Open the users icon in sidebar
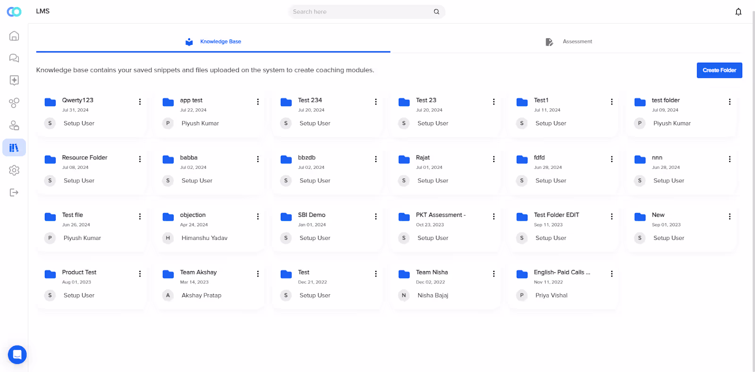This screenshot has height=372, width=755. point(14,125)
